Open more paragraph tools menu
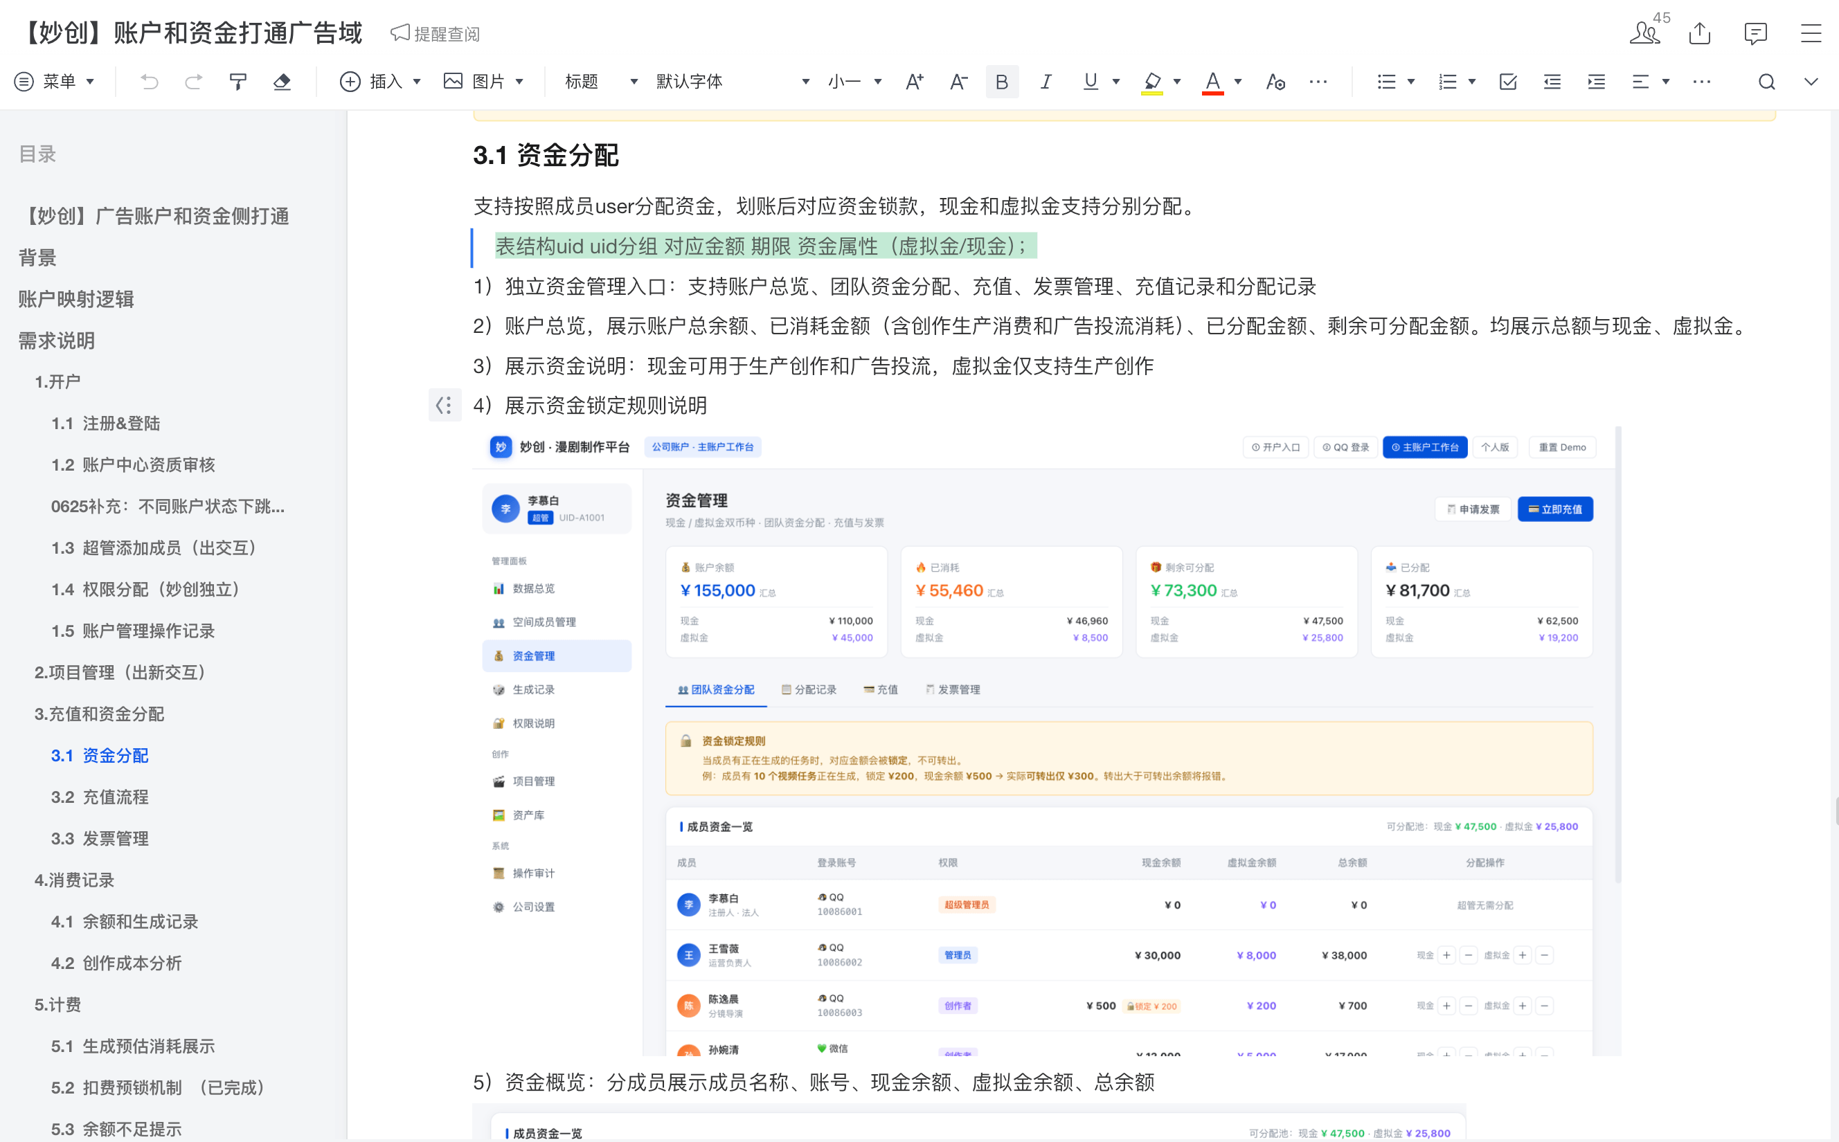This screenshot has height=1142, width=1839. (1701, 82)
